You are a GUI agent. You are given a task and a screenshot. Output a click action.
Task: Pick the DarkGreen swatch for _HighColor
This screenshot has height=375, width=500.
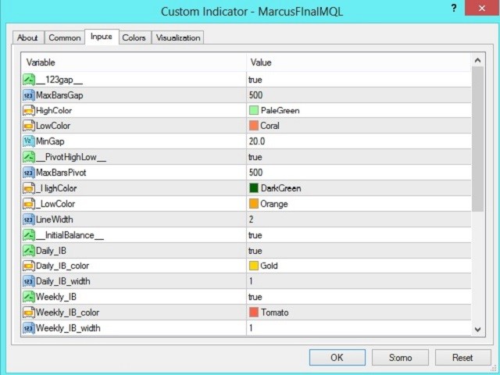(x=253, y=188)
